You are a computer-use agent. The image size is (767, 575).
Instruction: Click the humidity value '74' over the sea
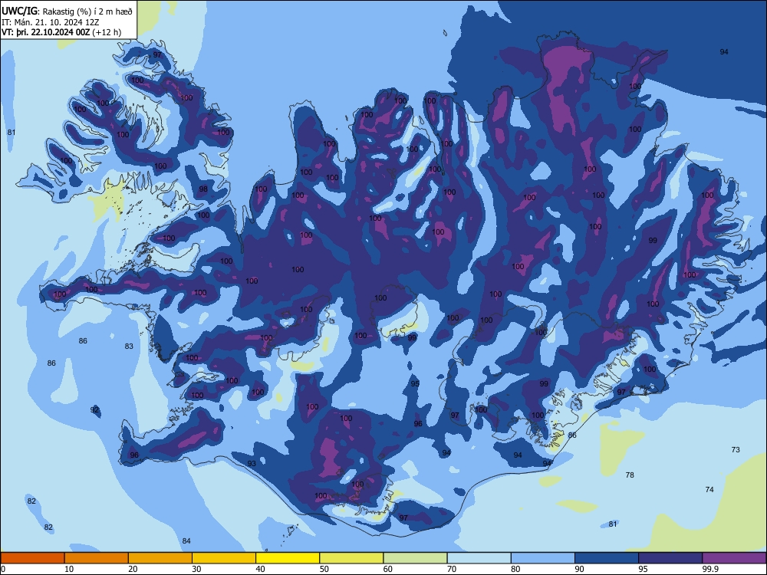click(x=709, y=489)
